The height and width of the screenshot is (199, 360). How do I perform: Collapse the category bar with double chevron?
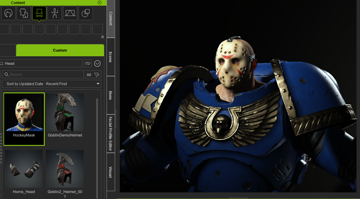(x=102, y=37)
